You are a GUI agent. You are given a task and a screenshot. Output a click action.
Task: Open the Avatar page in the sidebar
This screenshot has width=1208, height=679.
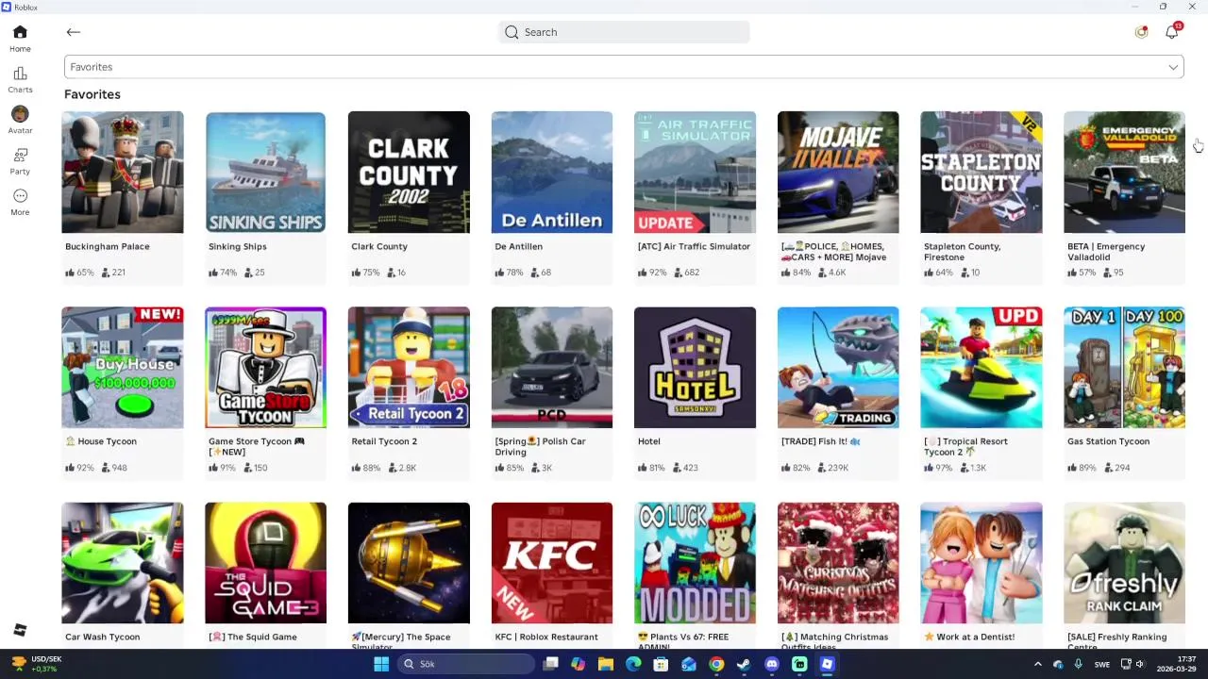click(20, 120)
